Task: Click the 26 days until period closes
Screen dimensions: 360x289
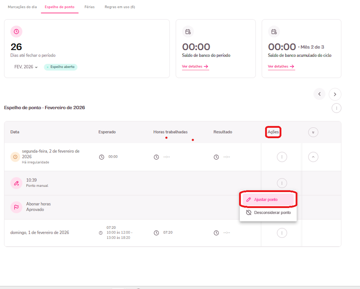Action: pyautogui.click(x=16, y=47)
